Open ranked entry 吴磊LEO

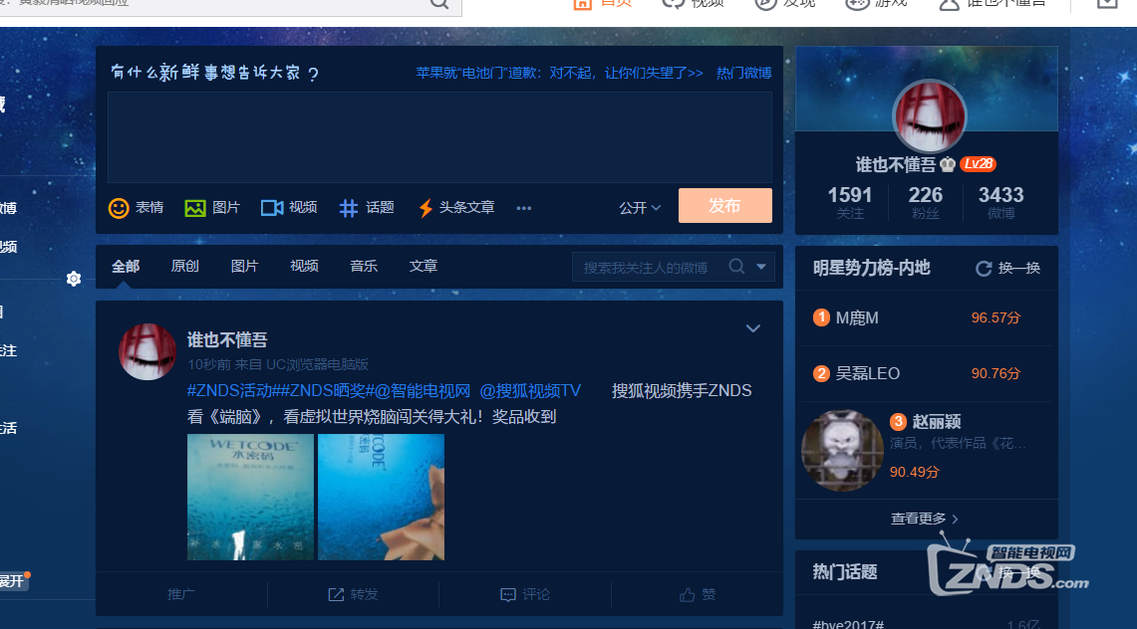[868, 373]
